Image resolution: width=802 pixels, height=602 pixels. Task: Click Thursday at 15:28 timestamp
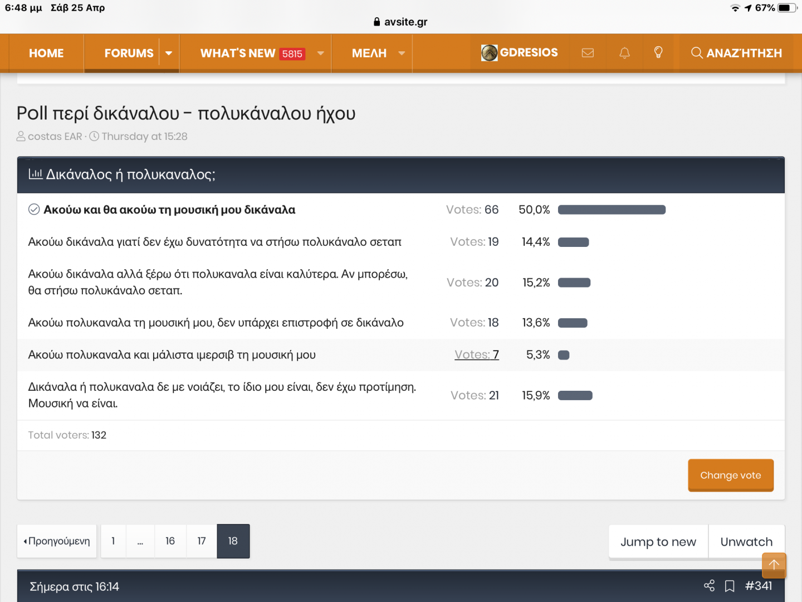coord(144,136)
